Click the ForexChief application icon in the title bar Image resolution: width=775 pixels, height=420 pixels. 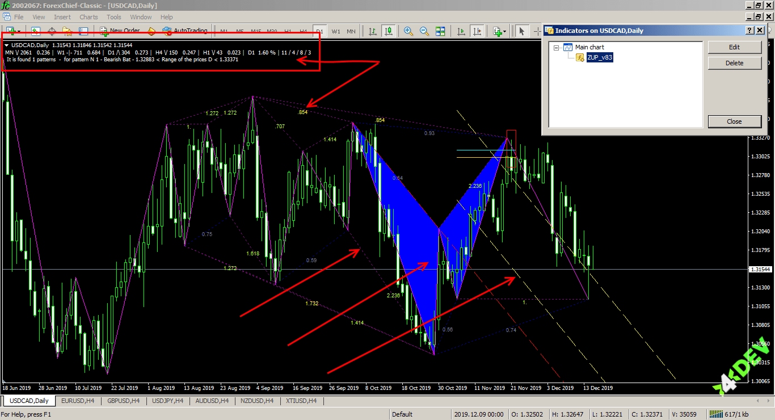[6, 5]
